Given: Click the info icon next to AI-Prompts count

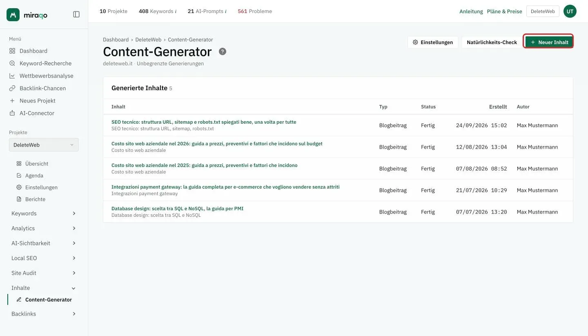Looking at the screenshot, I should click(225, 11).
